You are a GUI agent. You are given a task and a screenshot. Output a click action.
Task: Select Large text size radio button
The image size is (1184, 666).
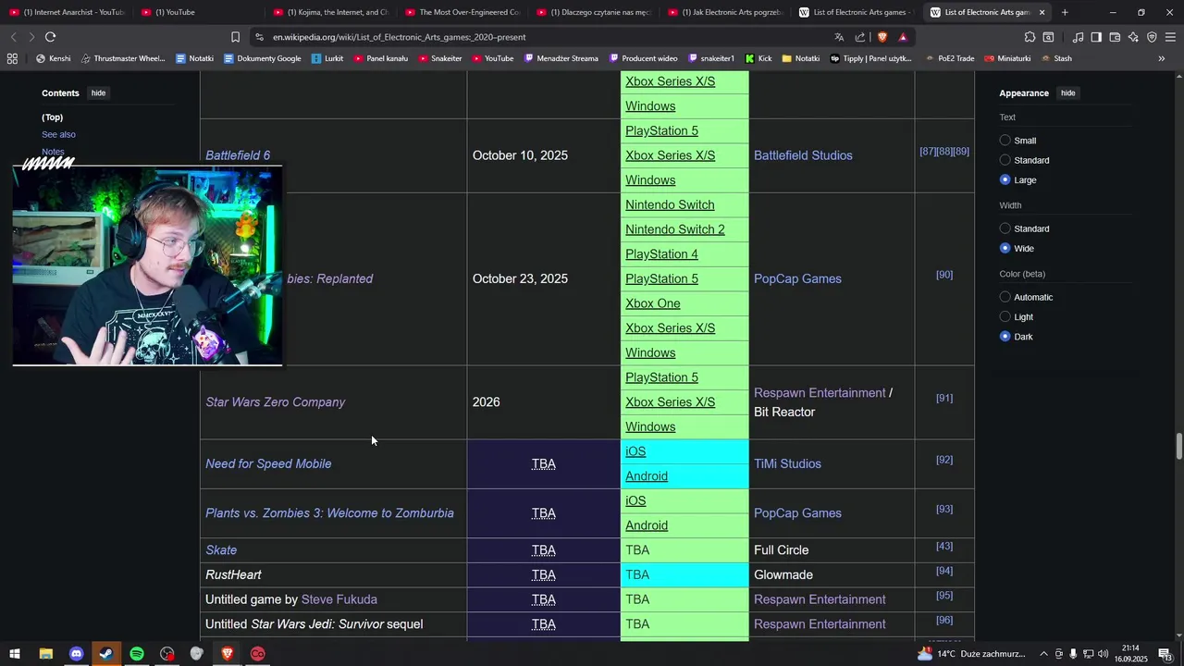coord(1005,179)
